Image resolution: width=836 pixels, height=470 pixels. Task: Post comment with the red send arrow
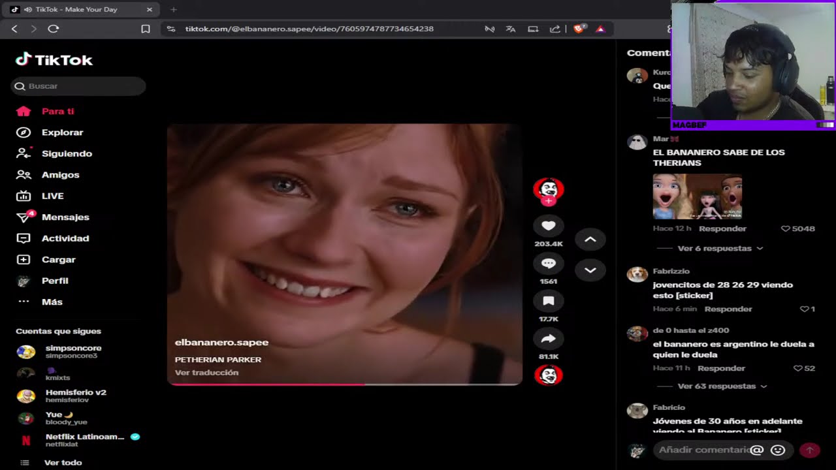point(810,450)
